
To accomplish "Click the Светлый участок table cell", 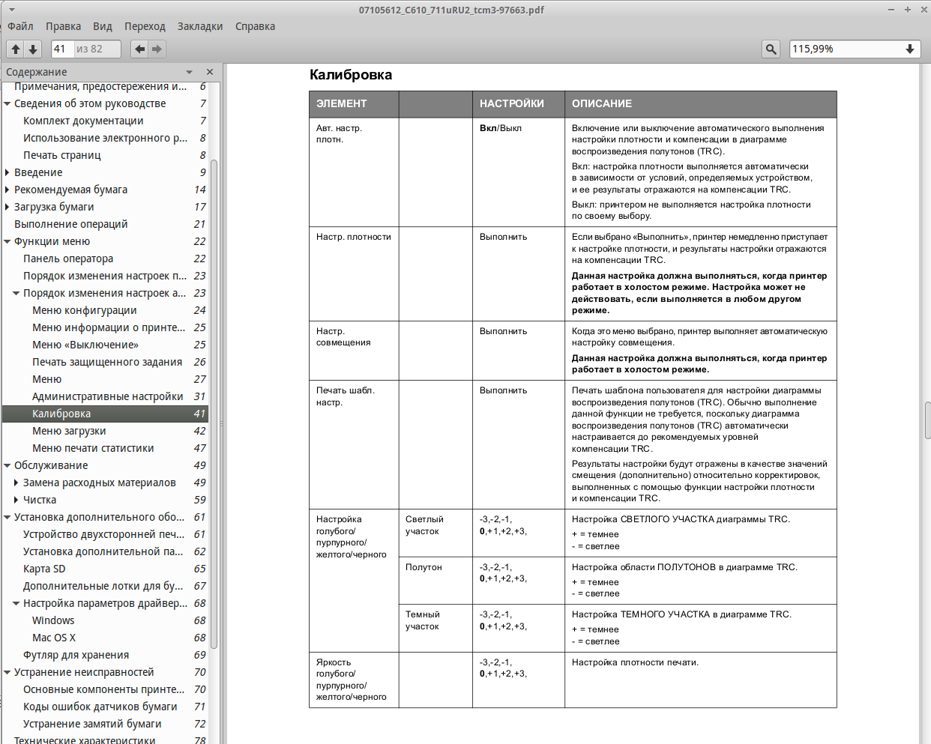I will pos(436,533).
